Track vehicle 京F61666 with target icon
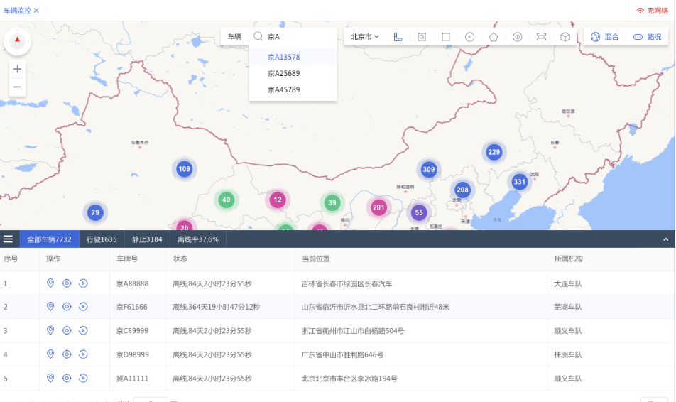This screenshot has height=402, width=676. point(67,307)
